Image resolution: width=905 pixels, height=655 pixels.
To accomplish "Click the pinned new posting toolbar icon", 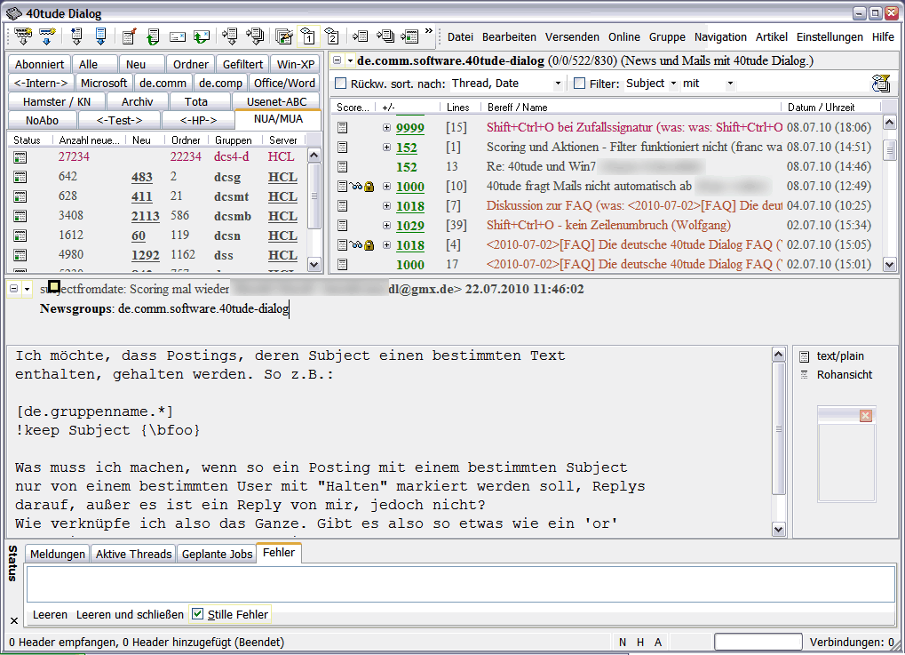I will [x=129, y=36].
